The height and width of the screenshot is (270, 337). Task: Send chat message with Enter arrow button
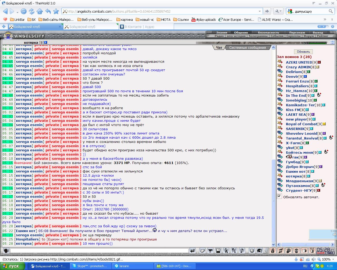pos(192,250)
